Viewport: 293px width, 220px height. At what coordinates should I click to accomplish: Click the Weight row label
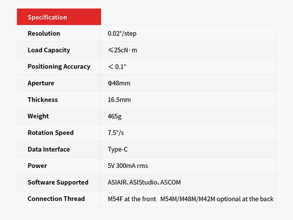pos(38,116)
